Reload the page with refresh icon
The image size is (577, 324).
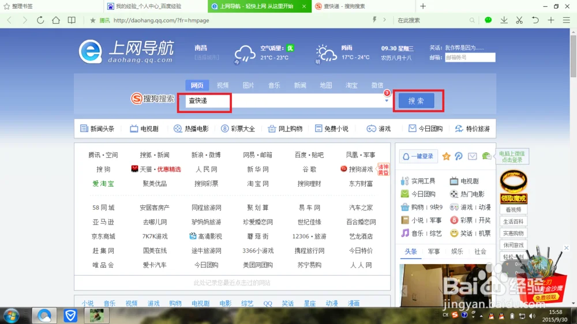(40, 20)
